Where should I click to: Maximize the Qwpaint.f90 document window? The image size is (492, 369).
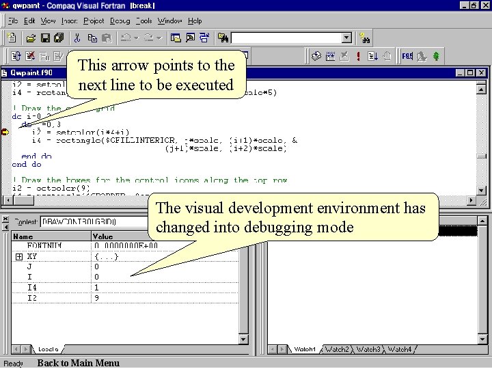(470, 73)
